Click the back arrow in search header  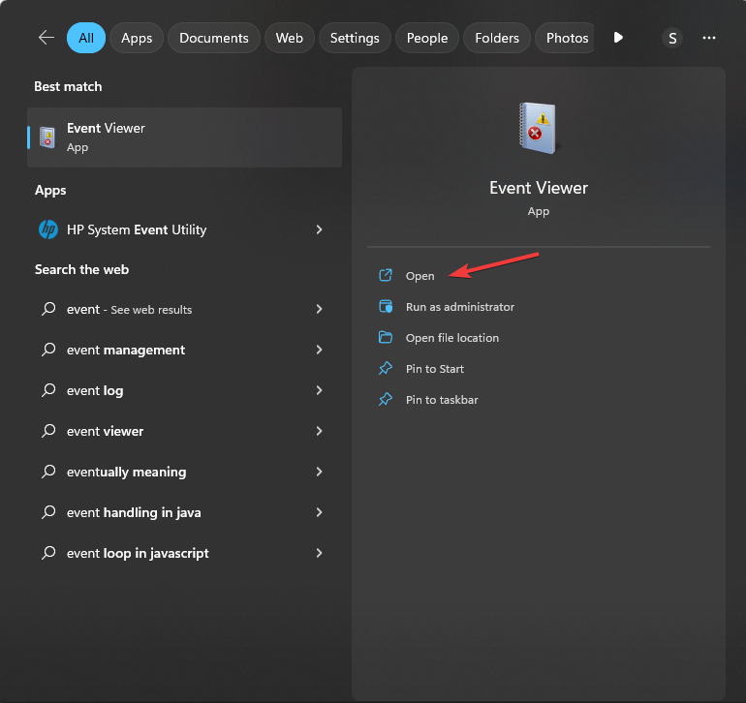(46, 38)
